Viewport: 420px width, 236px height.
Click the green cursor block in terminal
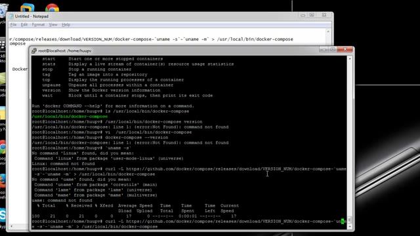tap(343, 222)
